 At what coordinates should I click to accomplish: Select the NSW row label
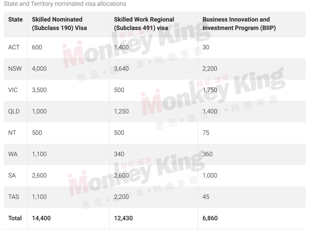point(15,69)
